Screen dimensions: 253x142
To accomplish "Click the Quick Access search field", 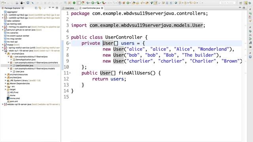I will pos(227,3).
